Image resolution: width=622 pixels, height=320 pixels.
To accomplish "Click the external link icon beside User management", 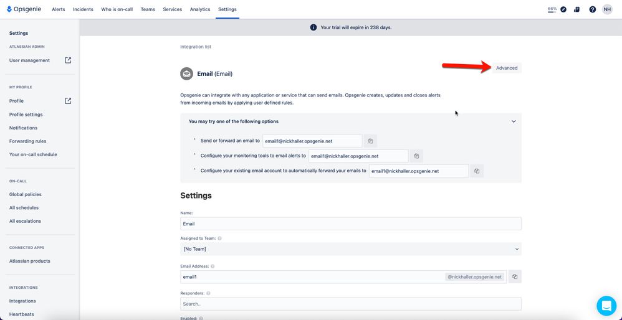I will [x=68, y=60].
